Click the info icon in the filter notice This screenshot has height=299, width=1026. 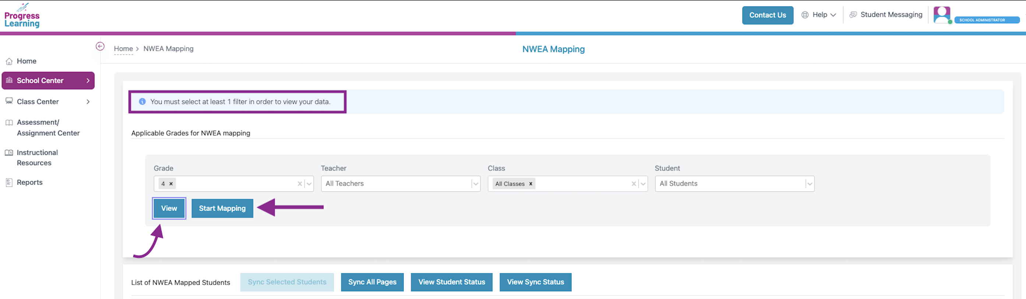(x=142, y=102)
